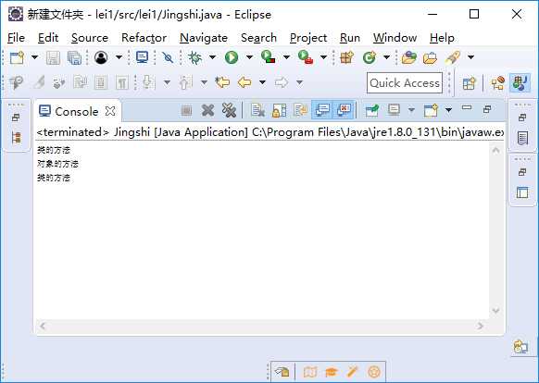This screenshot has height=383, width=539.
Task: Expand the Coverage dropdown arrow
Action: (x=286, y=57)
